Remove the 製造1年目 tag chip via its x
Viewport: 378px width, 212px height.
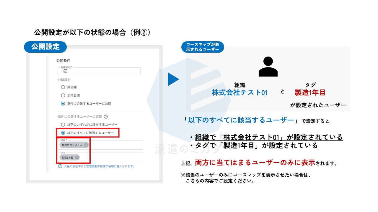(77, 158)
